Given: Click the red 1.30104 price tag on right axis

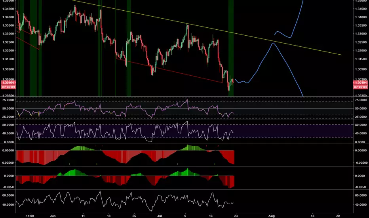Looking at the screenshot, I should click(x=360, y=83).
